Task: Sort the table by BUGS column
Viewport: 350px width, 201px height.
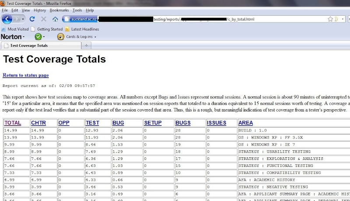Action: click(183, 123)
